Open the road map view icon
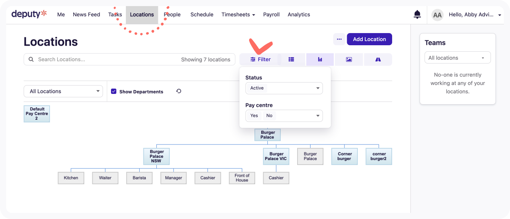Image resolution: width=510 pixels, height=219 pixels. click(x=378, y=59)
